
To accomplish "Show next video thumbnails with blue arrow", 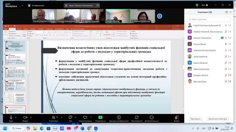I will (x=160, y=16).
